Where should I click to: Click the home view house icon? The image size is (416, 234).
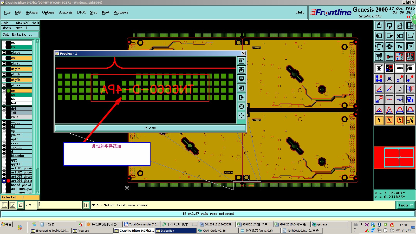pos(400,25)
